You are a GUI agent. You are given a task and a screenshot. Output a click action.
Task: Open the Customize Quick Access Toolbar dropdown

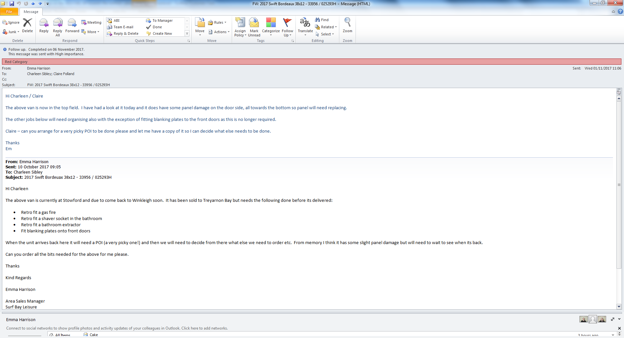[x=47, y=4]
